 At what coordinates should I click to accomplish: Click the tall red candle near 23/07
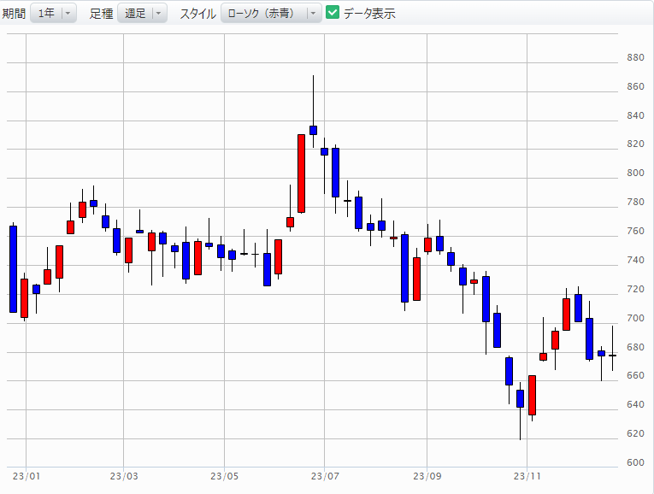point(301,173)
